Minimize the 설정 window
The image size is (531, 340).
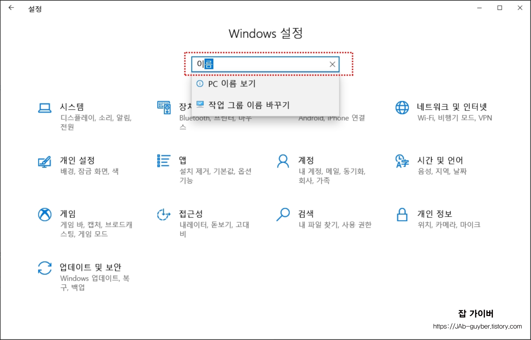point(479,8)
